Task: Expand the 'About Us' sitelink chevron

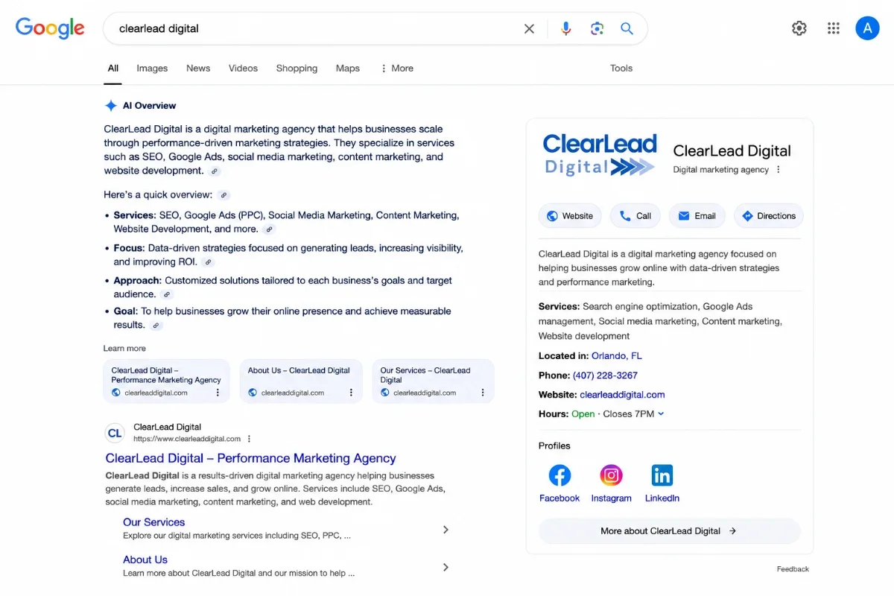Action: (x=446, y=567)
